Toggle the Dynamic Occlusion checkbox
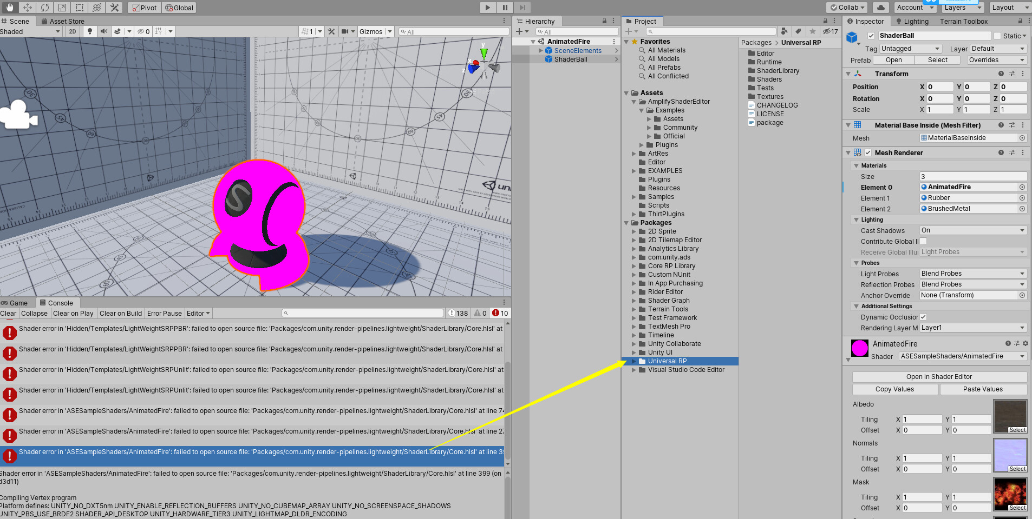The height and width of the screenshot is (519, 1032). [x=923, y=317]
